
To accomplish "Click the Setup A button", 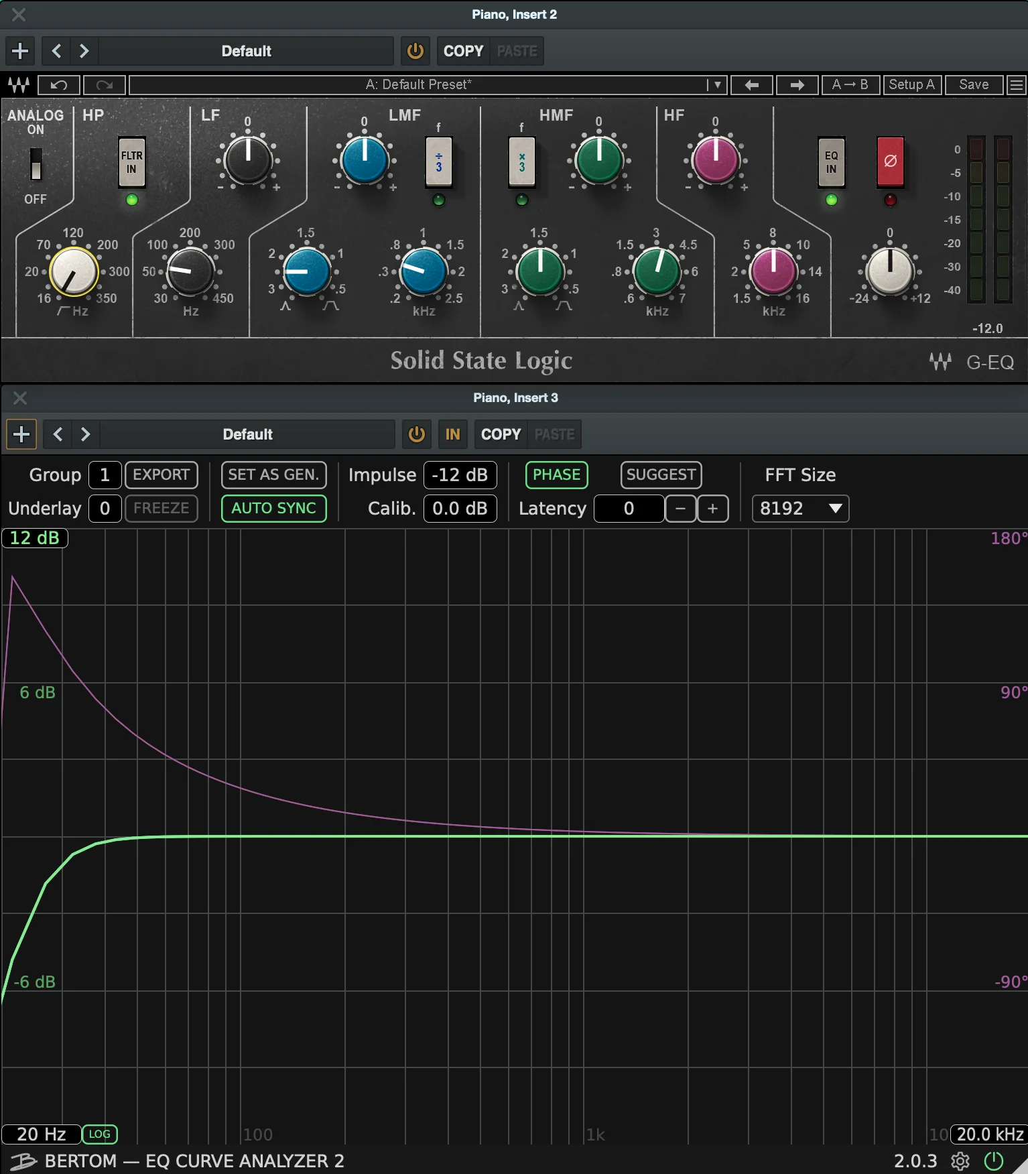I will click(912, 85).
